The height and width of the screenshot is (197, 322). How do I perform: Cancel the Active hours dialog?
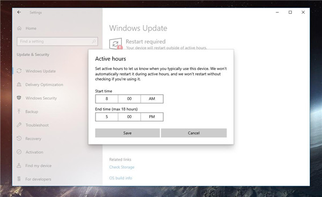194,133
